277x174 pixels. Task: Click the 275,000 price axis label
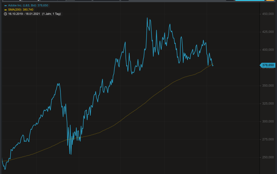tap(268, 140)
